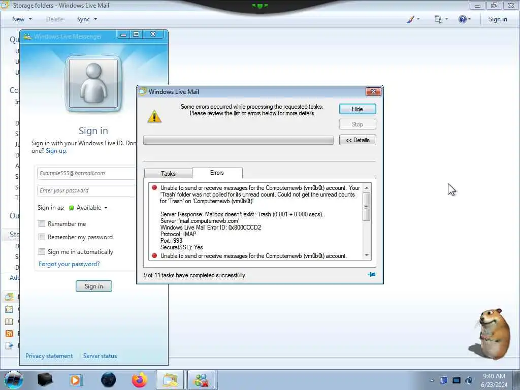Switch to the Tasks tab
The height and width of the screenshot is (390, 520).
168,174
